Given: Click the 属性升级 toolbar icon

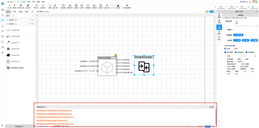Looking at the screenshot, I should pyautogui.click(x=107, y=6).
